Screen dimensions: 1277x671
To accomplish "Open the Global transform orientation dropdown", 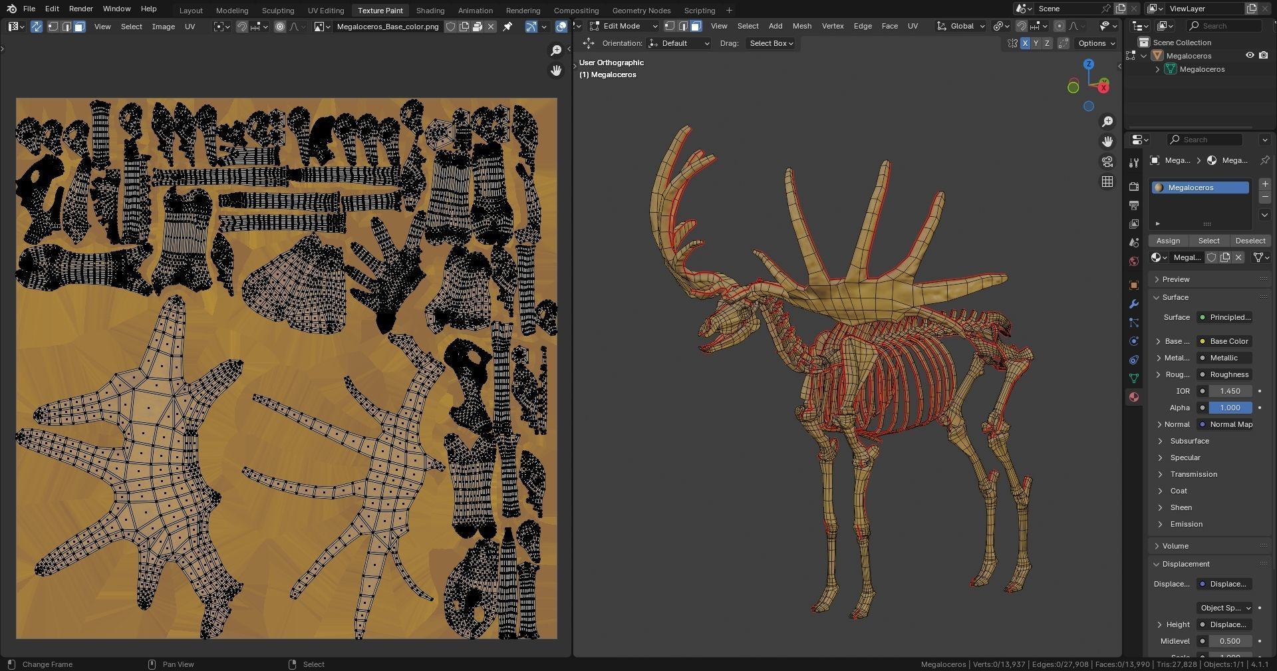I will [960, 26].
